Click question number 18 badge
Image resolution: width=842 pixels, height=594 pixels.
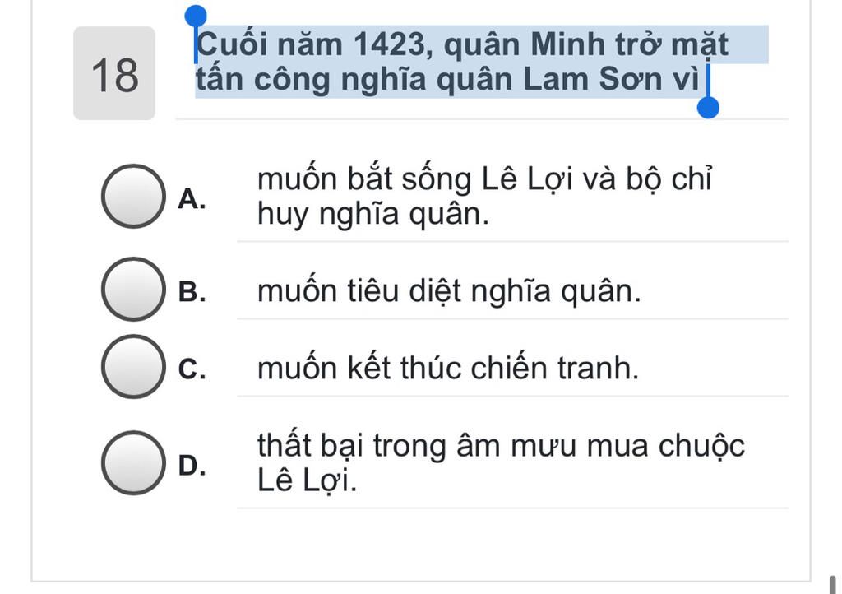point(114,73)
